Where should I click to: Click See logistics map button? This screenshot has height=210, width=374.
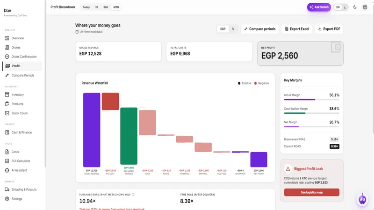coord(311,192)
